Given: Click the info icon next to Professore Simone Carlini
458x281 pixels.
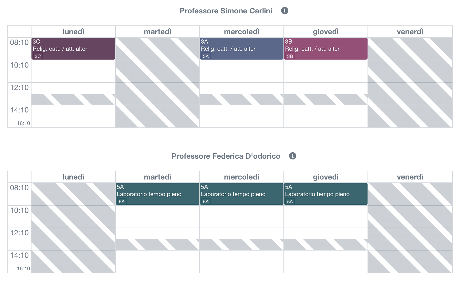Looking at the screenshot, I should click(285, 11).
